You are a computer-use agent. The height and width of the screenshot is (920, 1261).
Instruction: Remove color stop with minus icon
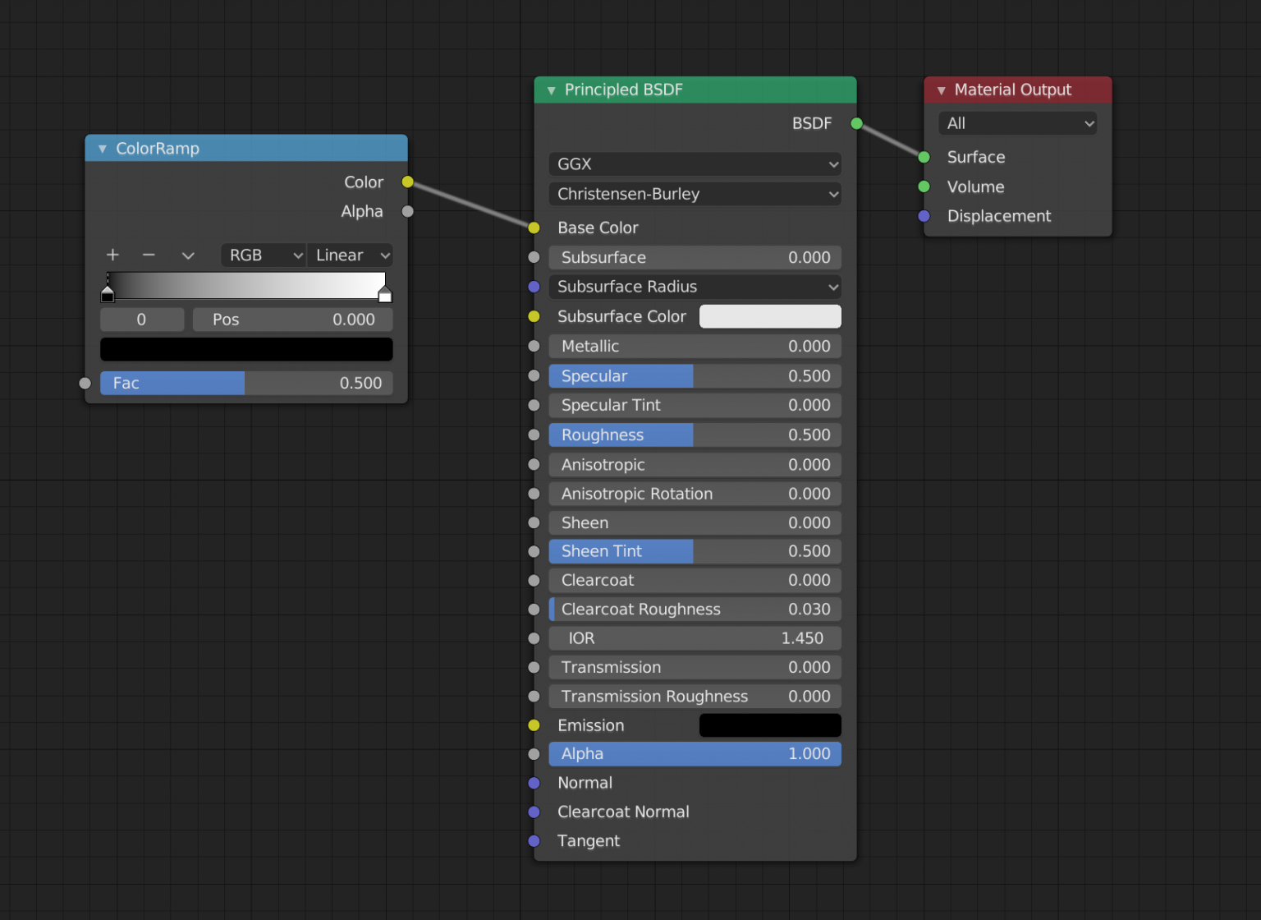coord(149,255)
